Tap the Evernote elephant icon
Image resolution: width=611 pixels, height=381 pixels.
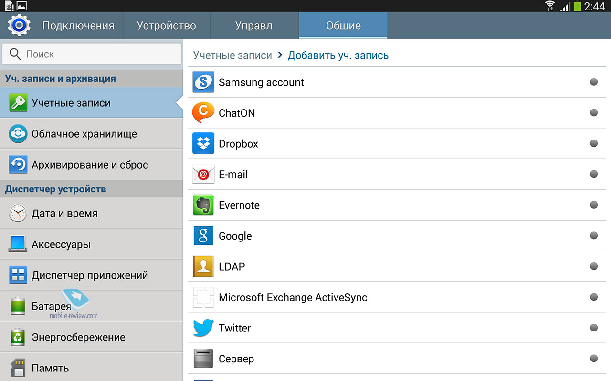[x=203, y=205]
